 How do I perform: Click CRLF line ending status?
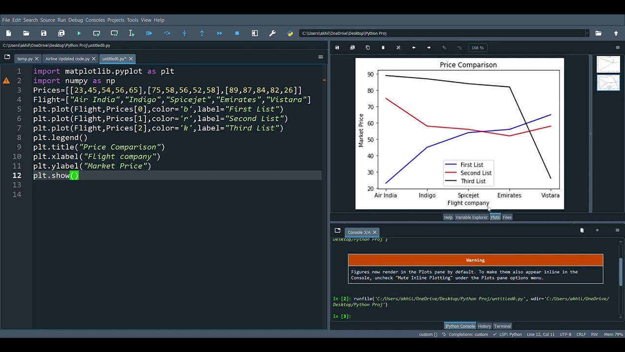click(581, 334)
